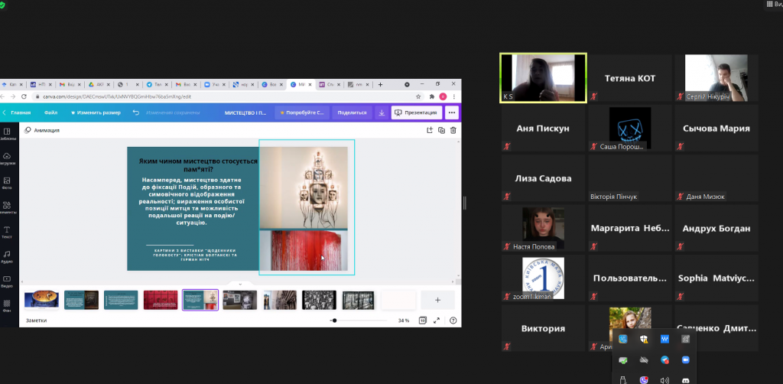The height and width of the screenshot is (384, 783).
Task: Click the Презентация button
Action: pos(417,112)
